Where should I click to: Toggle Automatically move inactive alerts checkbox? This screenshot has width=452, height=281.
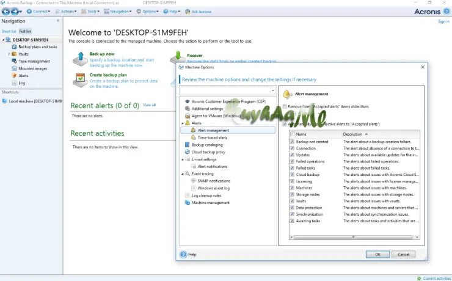[285, 124]
